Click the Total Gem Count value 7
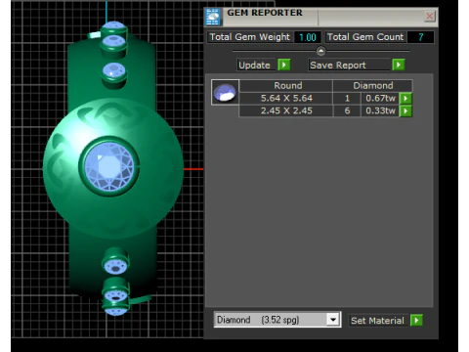469x352 pixels. click(420, 37)
